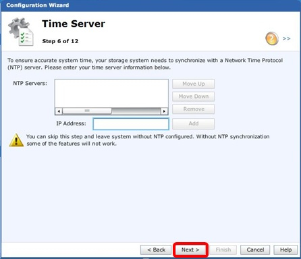301x259 pixels.
Task: Click the "Time Server" heading
Action: pyautogui.click(x=74, y=24)
